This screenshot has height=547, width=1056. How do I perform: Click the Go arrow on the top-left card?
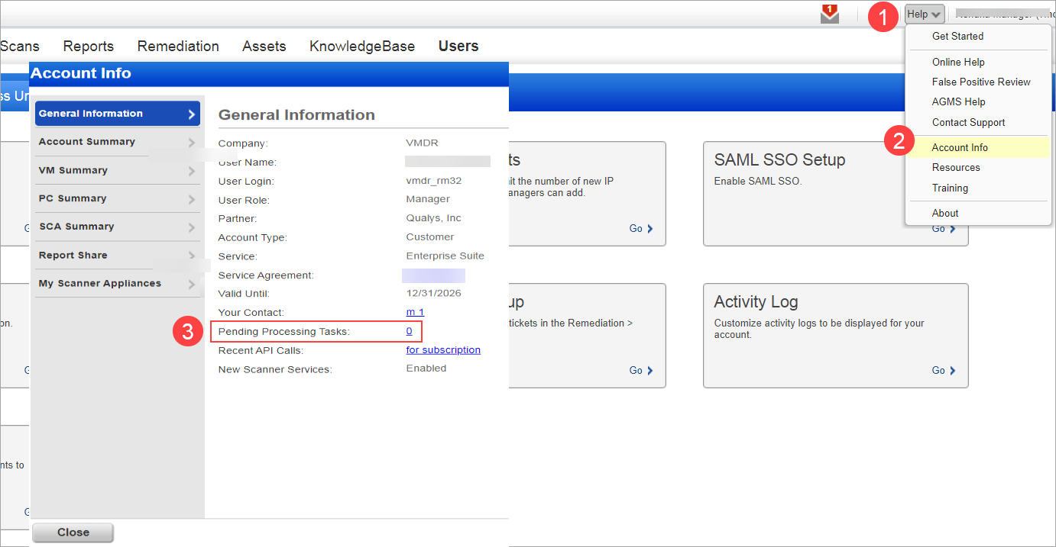tap(640, 227)
